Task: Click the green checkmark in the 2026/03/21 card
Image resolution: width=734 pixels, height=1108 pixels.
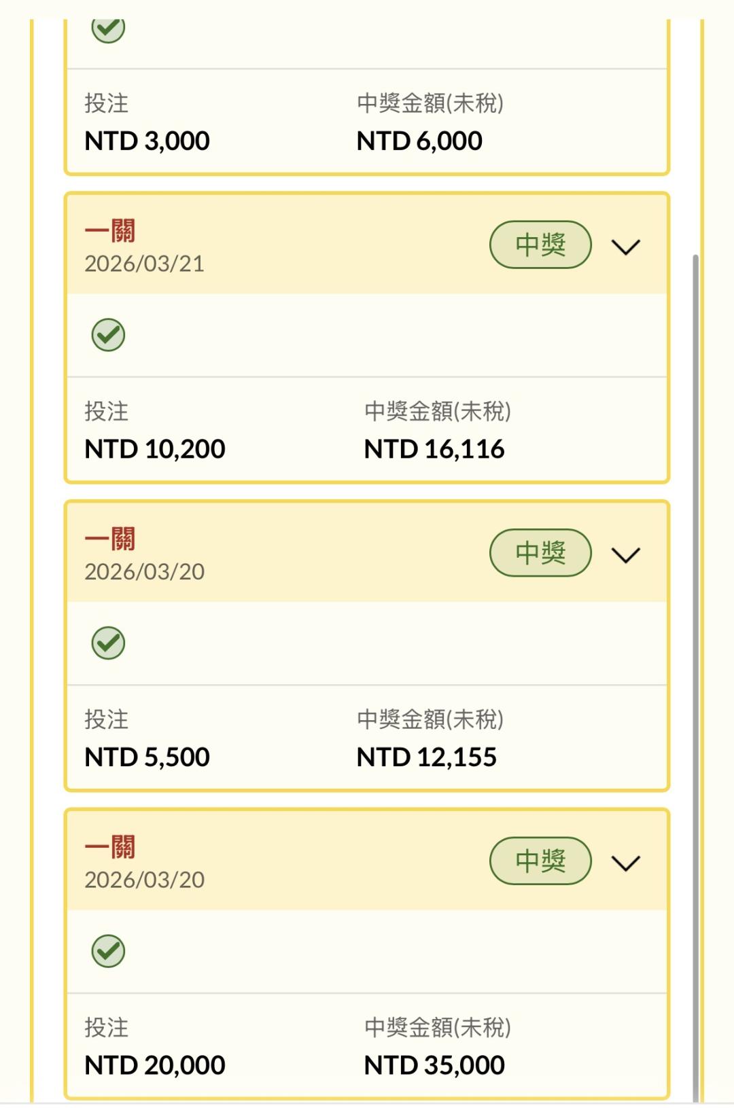Action: click(108, 335)
